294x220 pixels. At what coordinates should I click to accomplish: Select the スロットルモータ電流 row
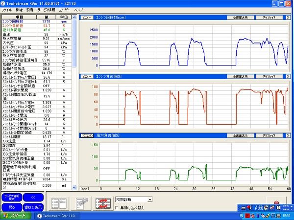(37, 115)
